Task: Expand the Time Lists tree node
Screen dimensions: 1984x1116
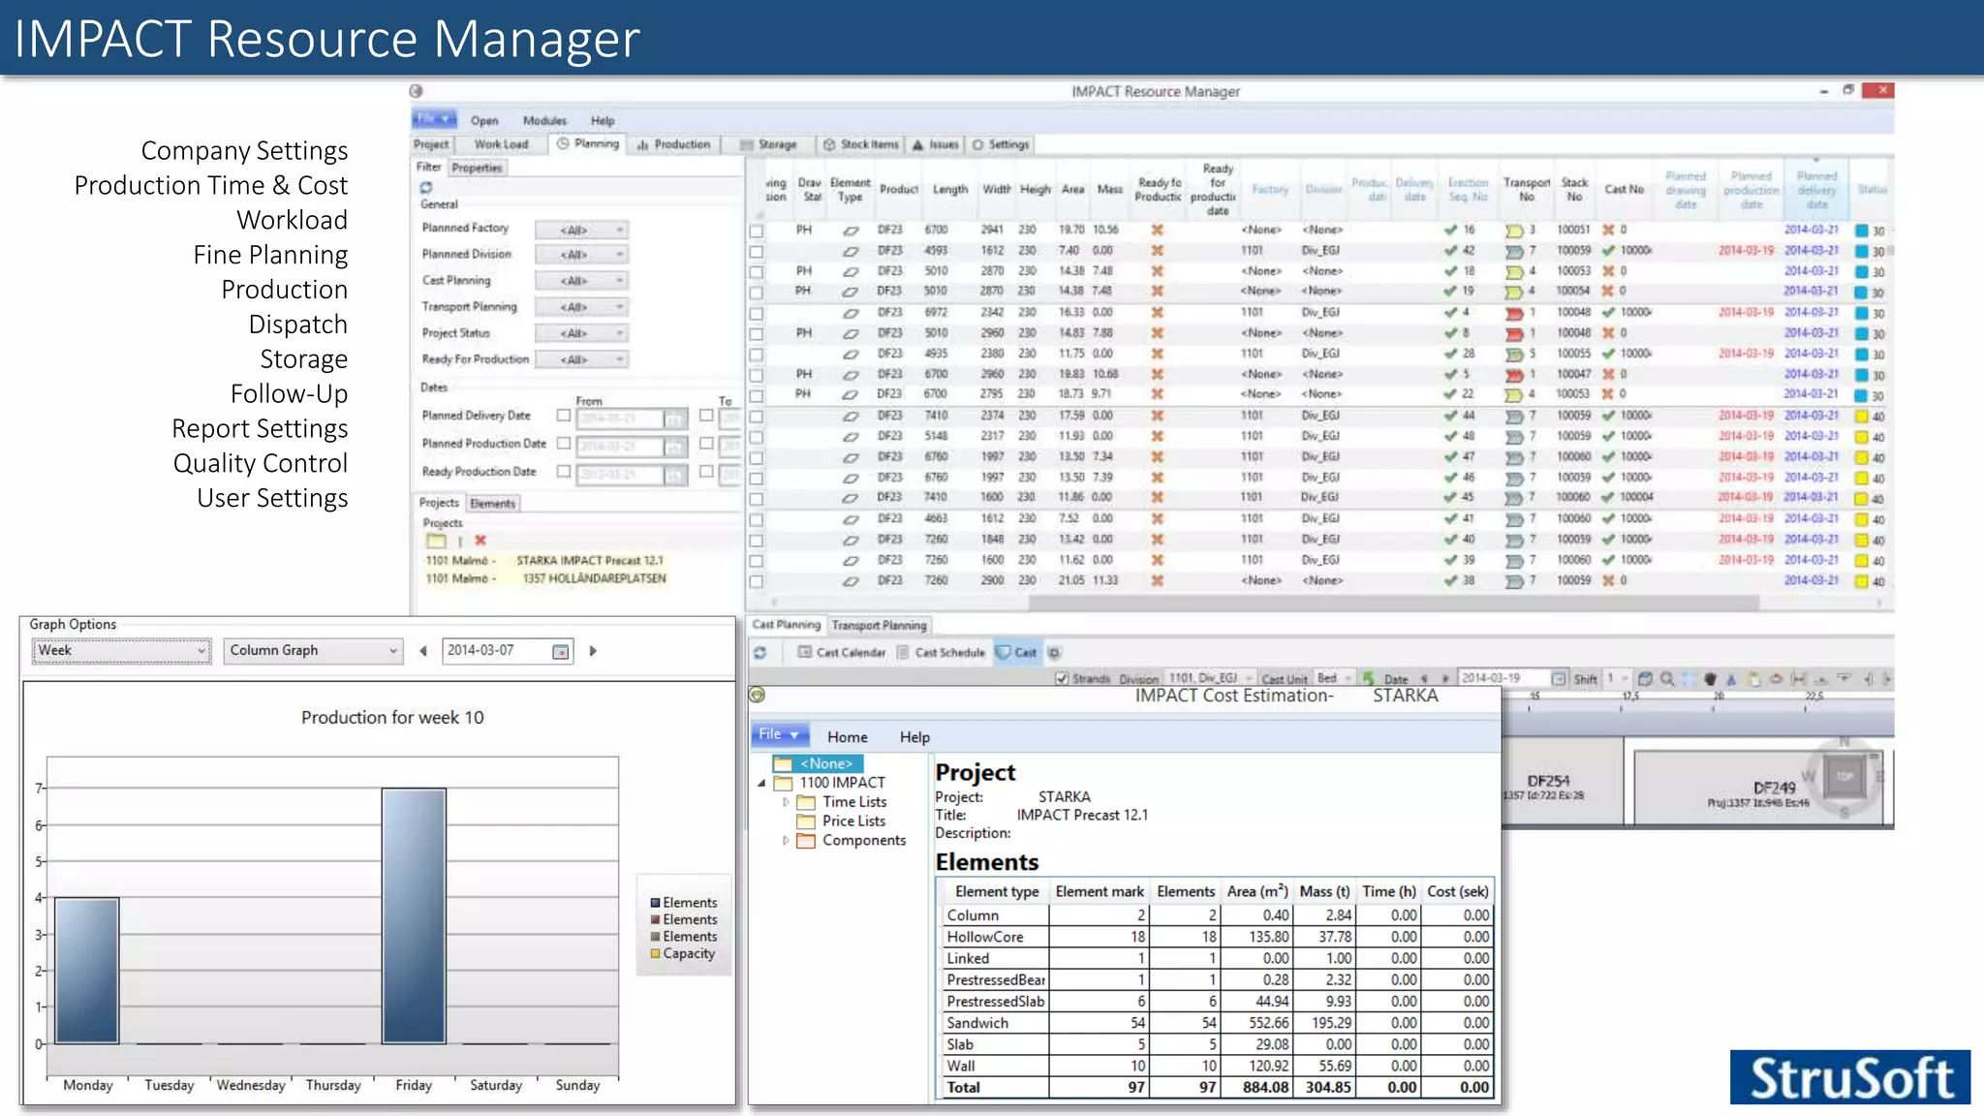Action: 786,802
